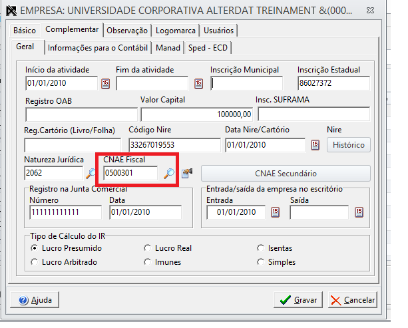Close the Empresa dialog window
Viewport: 408px width, 328px height.
[370, 11]
